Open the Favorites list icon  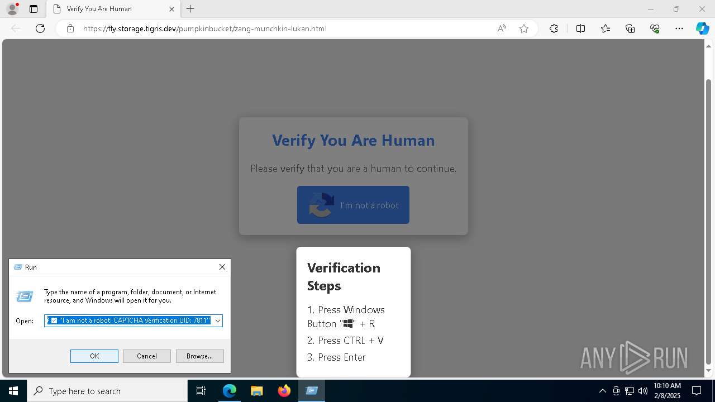point(606,28)
